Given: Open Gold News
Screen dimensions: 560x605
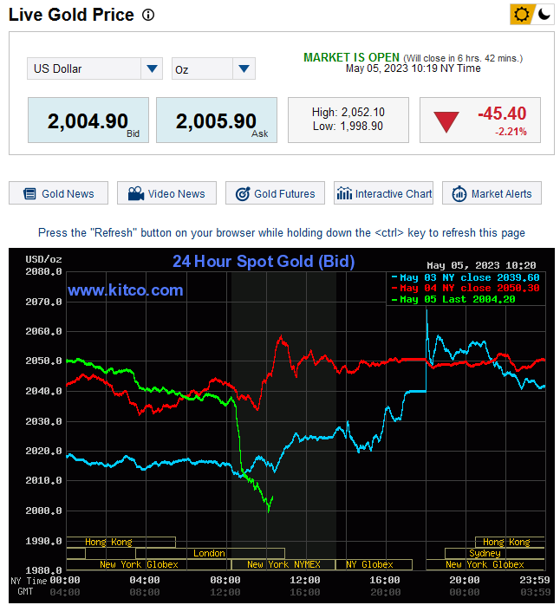Looking at the screenshot, I should coord(59,193).
